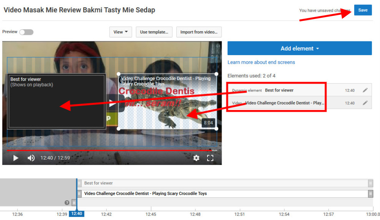
Task: Toggle the Preview switch
Action: [x=26, y=32]
